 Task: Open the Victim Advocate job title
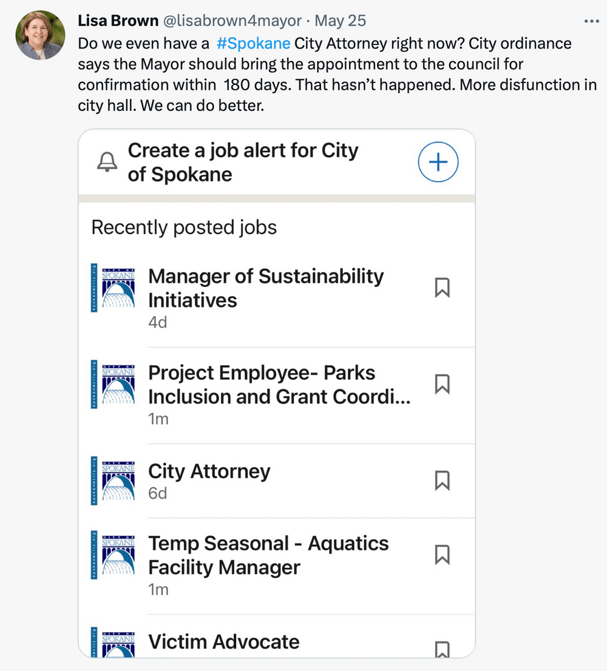tap(224, 642)
